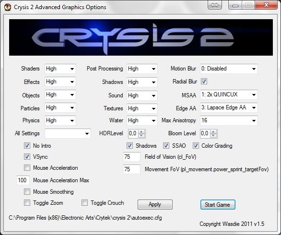The height and width of the screenshot is (235, 281).
Task: Click the Copyright Wasdie 2011 v1.5 text
Action: coord(232,224)
